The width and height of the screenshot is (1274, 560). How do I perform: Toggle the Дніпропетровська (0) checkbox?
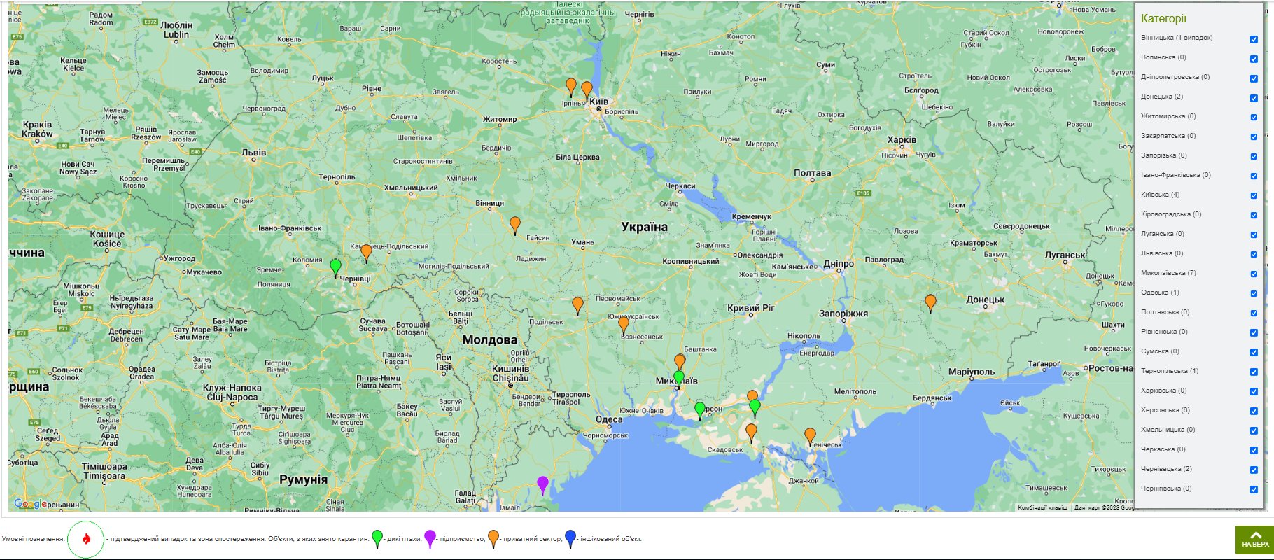pos(1254,78)
